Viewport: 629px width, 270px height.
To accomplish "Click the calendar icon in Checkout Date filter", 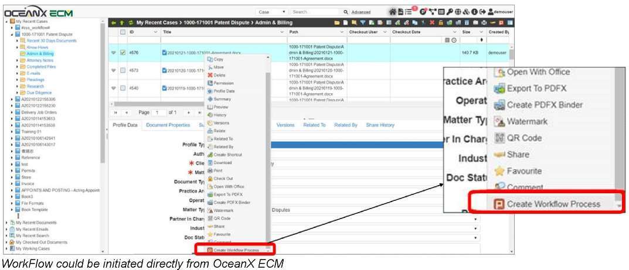I will coord(448,40).
